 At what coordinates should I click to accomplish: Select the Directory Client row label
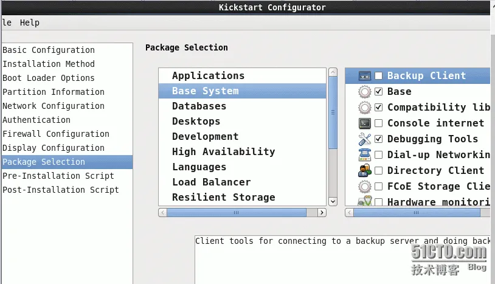point(435,170)
